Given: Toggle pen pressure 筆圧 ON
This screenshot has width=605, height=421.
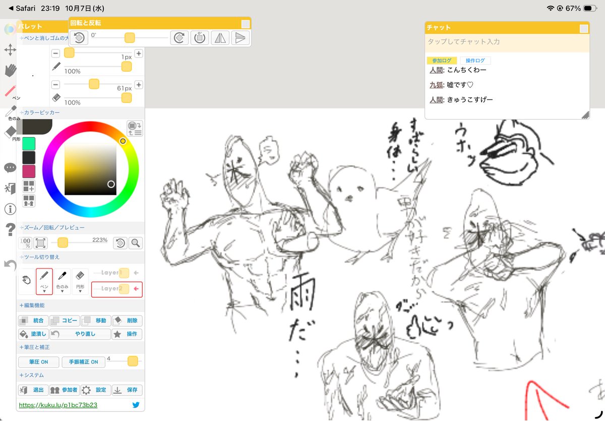Looking at the screenshot, I should tap(38, 362).
